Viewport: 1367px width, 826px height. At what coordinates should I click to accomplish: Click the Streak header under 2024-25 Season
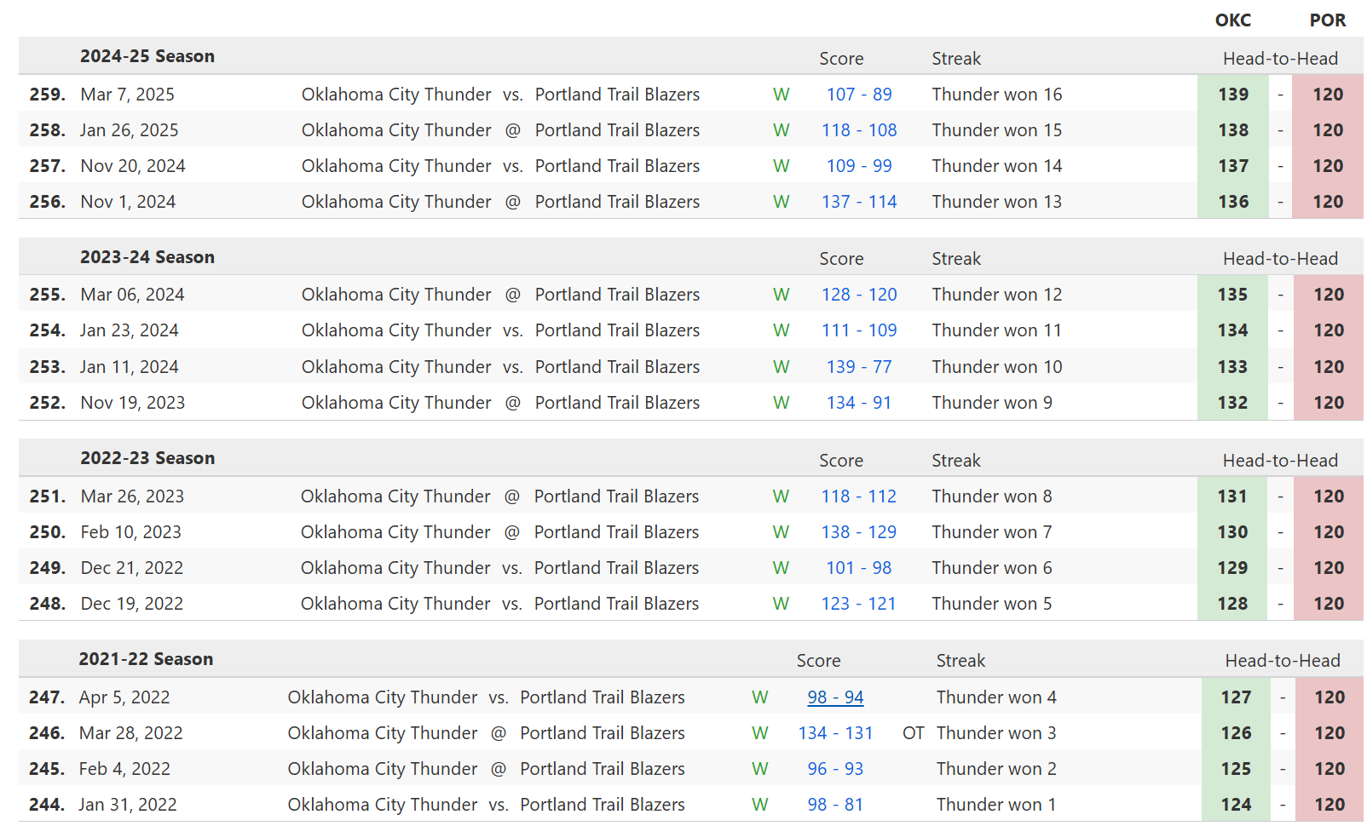pyautogui.click(x=956, y=59)
